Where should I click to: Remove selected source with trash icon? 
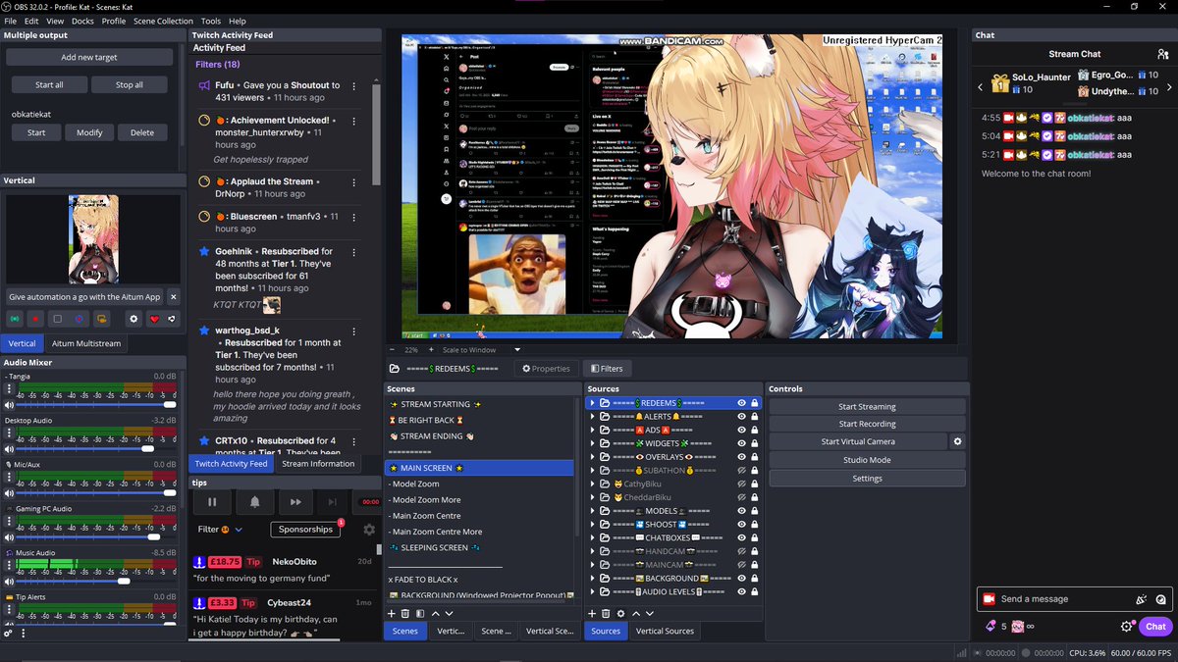pyautogui.click(x=606, y=613)
